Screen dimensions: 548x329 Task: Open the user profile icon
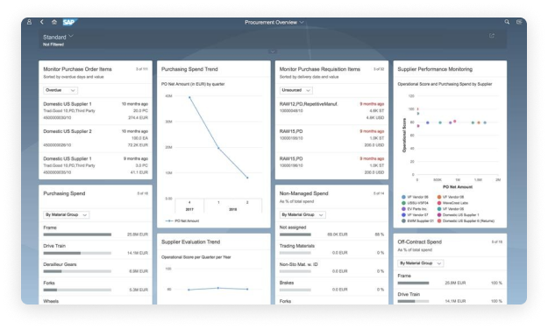(29, 22)
